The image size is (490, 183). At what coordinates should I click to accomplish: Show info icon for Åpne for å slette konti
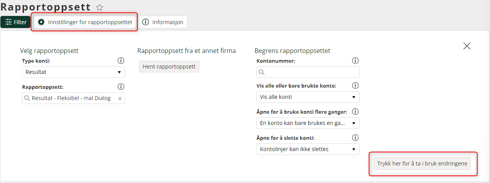[355, 138]
